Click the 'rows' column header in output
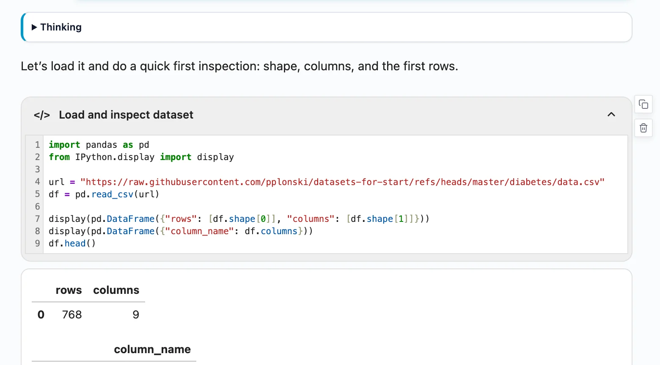 coord(69,290)
